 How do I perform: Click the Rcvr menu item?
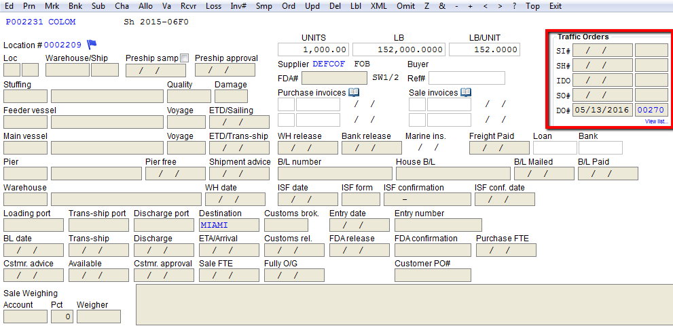[189, 6]
